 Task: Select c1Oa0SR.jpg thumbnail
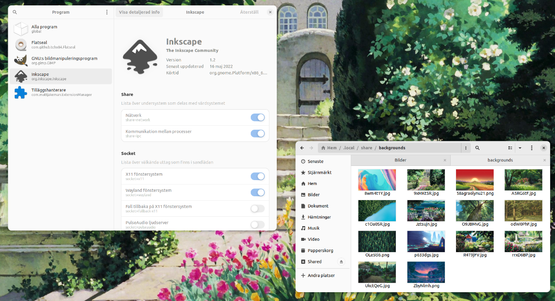[x=377, y=210]
